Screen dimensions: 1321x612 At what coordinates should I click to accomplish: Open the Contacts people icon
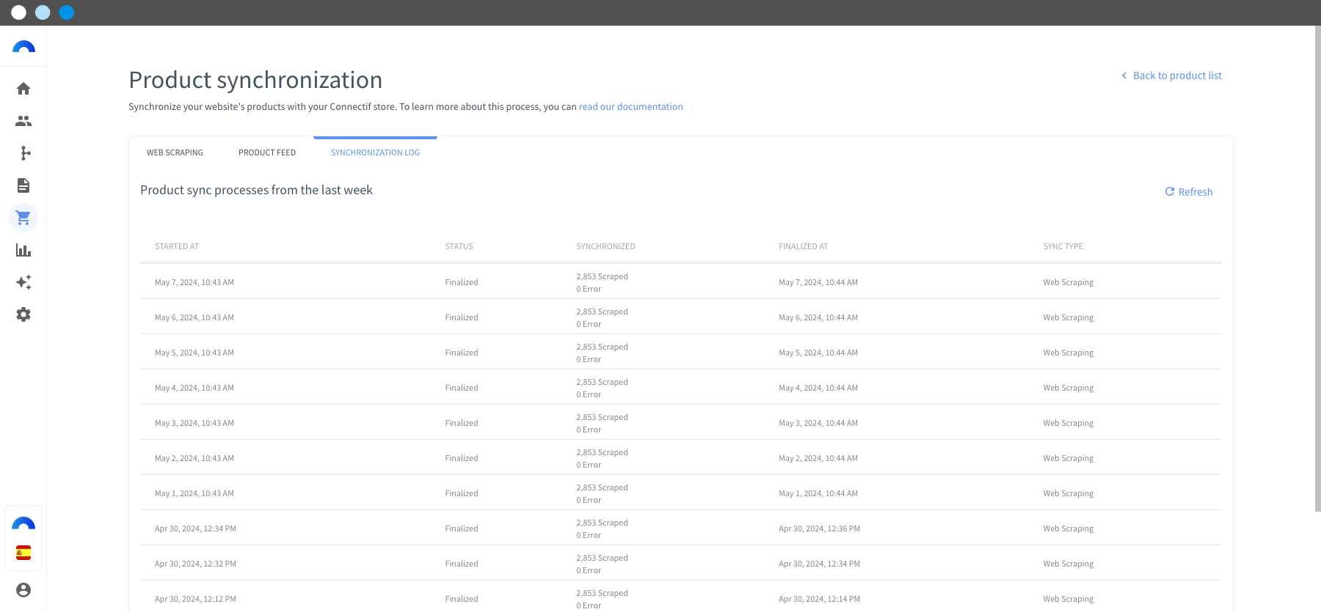click(x=23, y=121)
